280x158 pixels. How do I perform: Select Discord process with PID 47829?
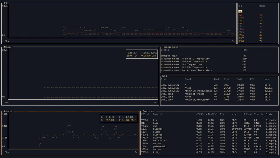click(209, 138)
